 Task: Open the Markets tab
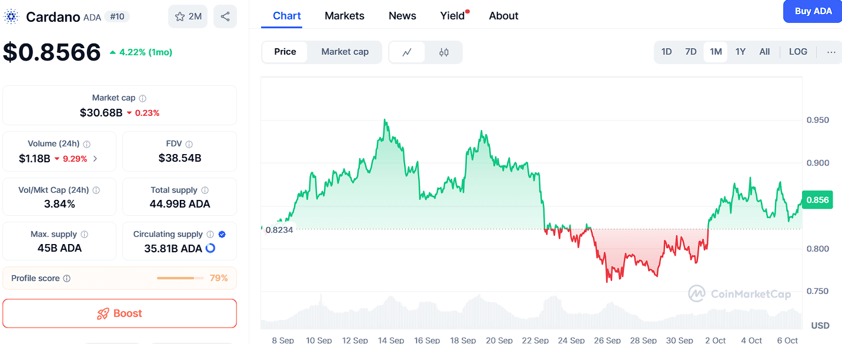[x=344, y=16]
